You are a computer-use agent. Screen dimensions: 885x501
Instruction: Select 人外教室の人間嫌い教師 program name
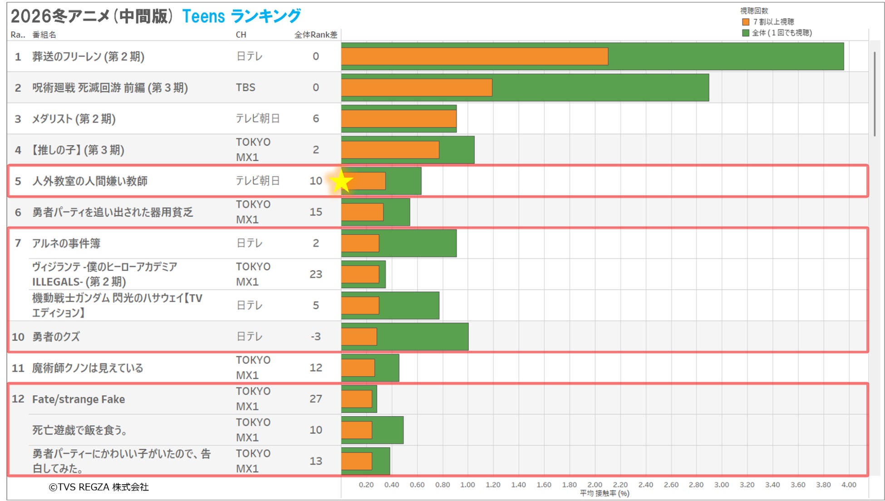pos(89,181)
